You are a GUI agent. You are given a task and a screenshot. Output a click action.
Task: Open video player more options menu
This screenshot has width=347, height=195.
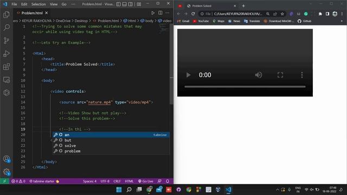pyautogui.click(x=302, y=75)
